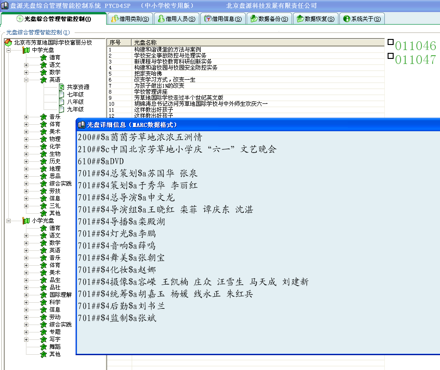Select row 把家变哈佛
The width and height of the screenshot is (440, 370).
(246, 74)
